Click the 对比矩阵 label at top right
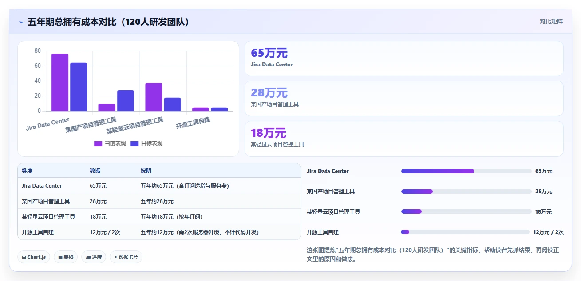581x281 pixels. coord(551,22)
